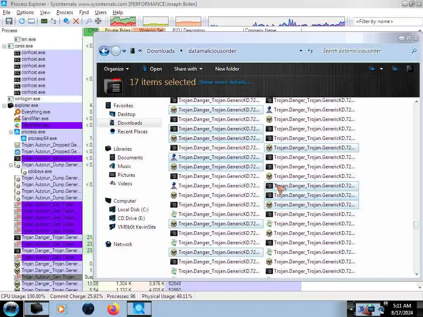Click the crosshair Find Window's Process icon
This screenshot has height=317, width=423.
(x=98, y=21)
